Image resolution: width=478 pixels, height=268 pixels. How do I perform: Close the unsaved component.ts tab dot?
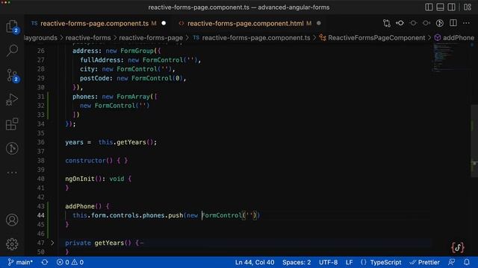pyautogui.click(x=164, y=23)
